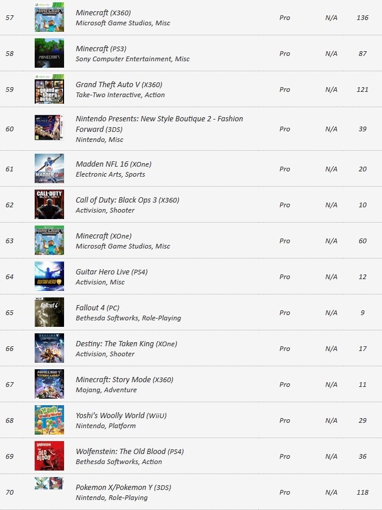Click the Madden NFL 16 (XOne) title link
Viewport: 382px width, 510px height.
(113, 164)
